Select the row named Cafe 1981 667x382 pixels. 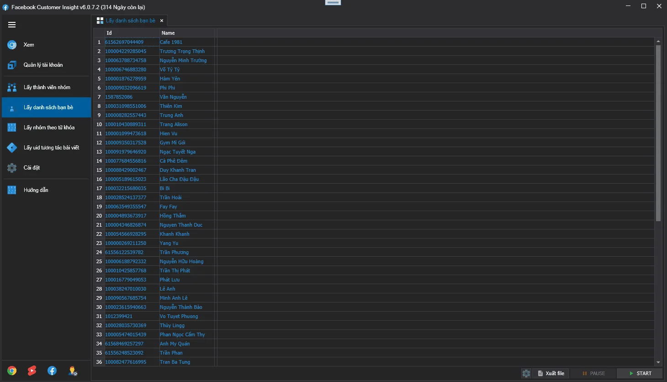coord(171,42)
